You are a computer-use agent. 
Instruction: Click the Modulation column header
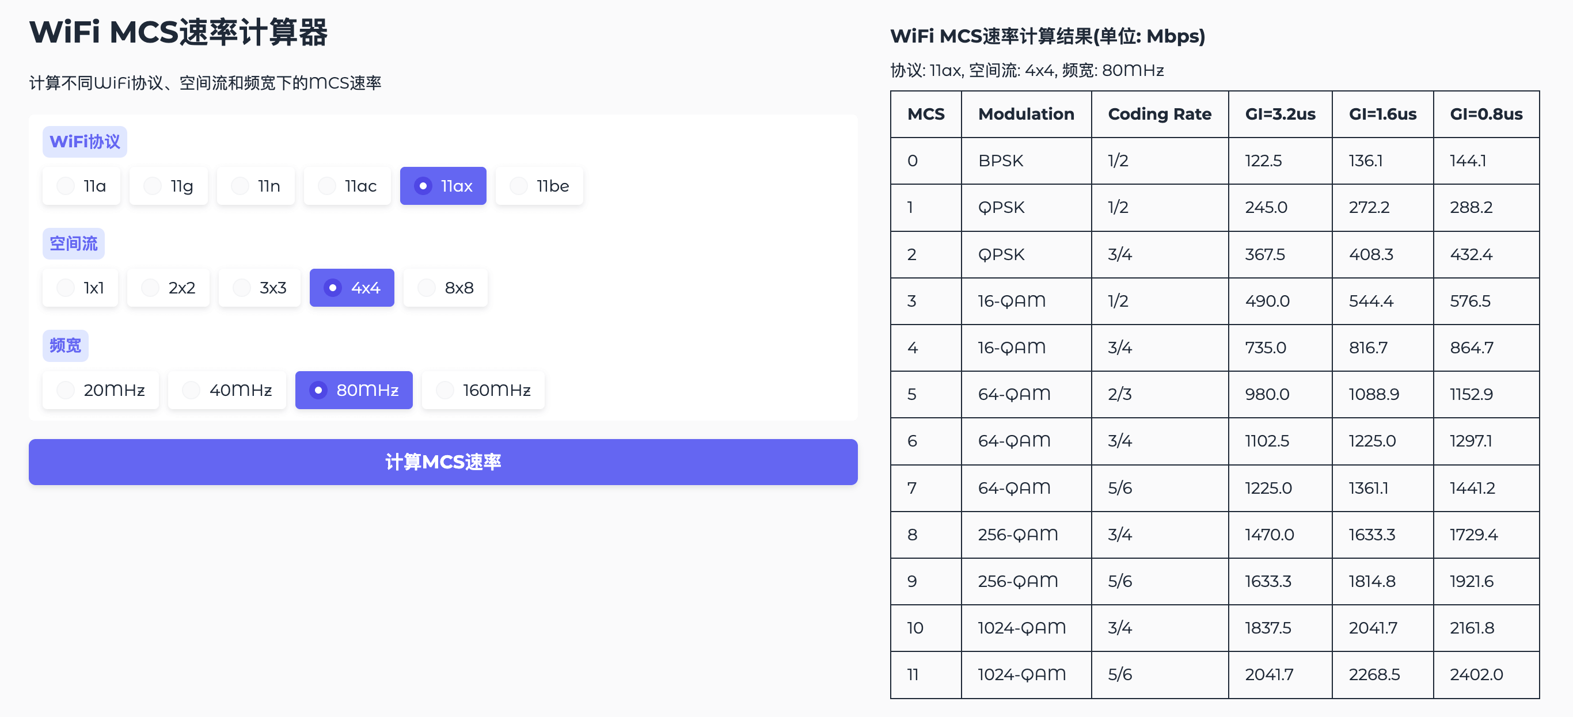click(x=1027, y=114)
